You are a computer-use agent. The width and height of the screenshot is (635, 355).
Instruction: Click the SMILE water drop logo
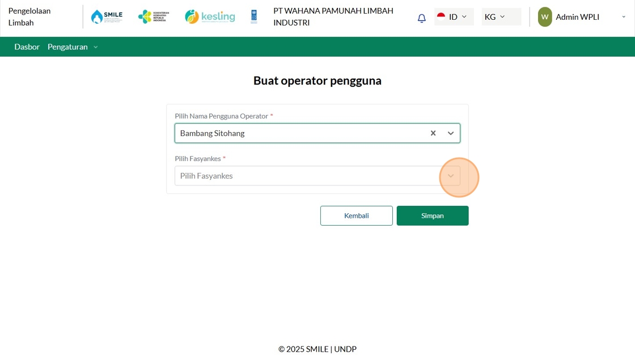pos(107,16)
